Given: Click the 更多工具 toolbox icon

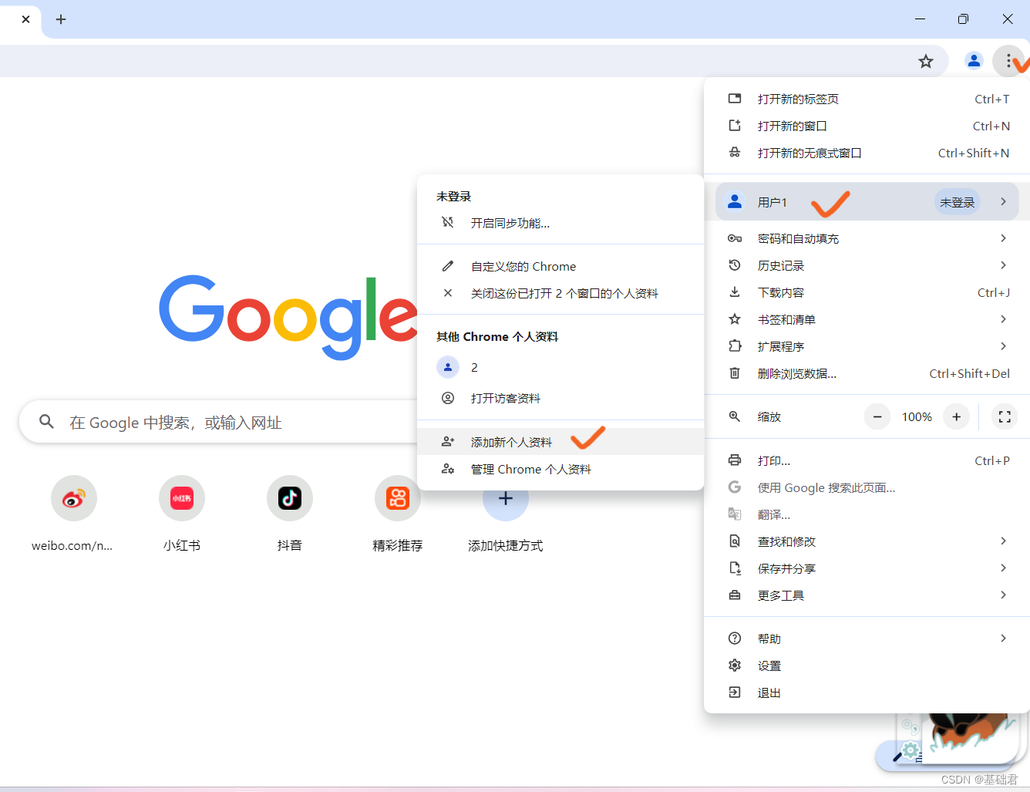Looking at the screenshot, I should 735,595.
